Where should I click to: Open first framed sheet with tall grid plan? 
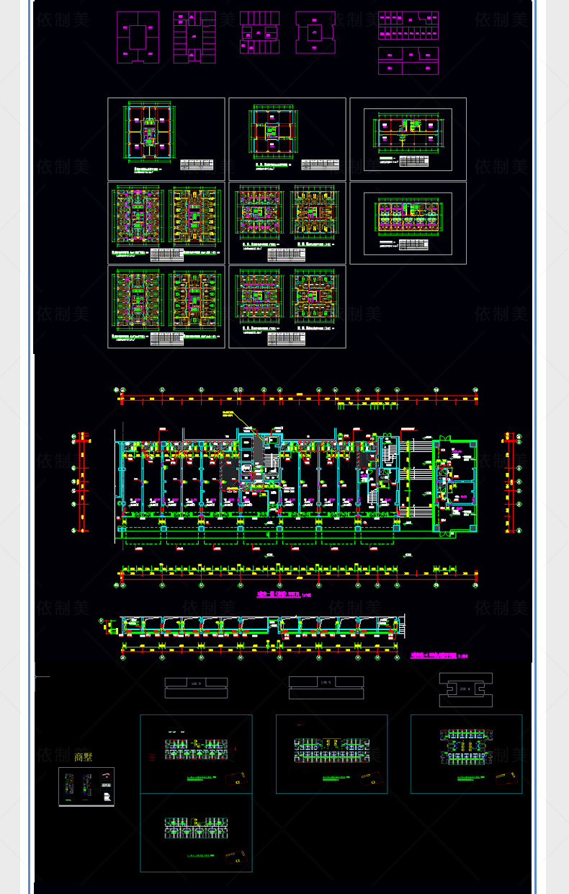coord(166,139)
